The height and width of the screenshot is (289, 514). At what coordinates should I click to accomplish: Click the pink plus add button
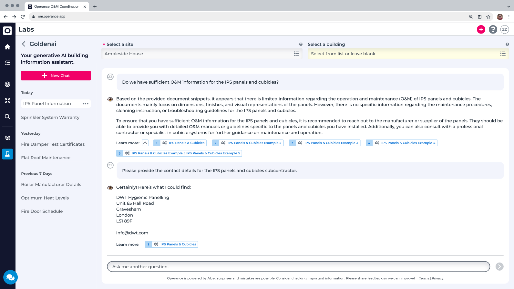point(481,29)
